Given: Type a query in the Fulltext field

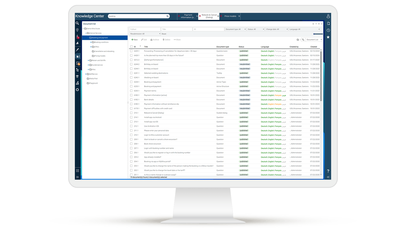Looking at the screenshot, I should 145,29.
